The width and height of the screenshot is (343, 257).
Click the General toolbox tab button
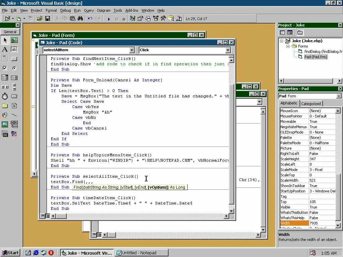coord(10,32)
